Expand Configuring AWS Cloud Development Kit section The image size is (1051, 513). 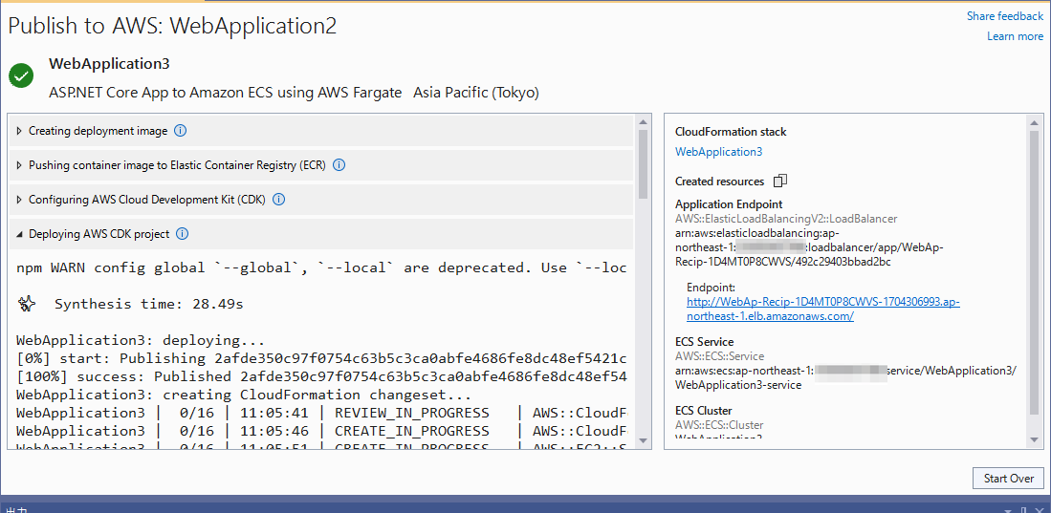click(19, 200)
